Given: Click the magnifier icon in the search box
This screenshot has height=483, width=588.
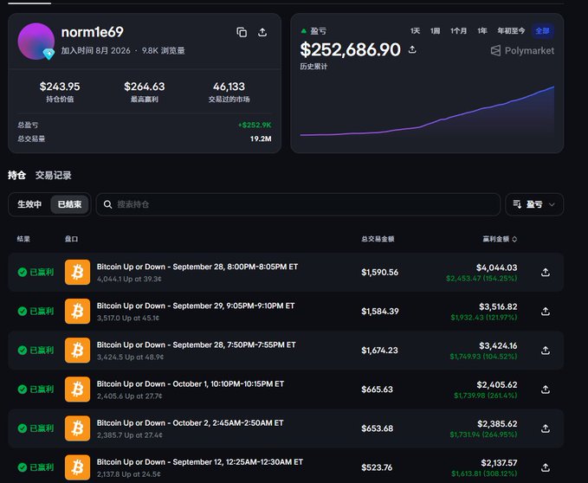Looking at the screenshot, I should click(x=107, y=204).
